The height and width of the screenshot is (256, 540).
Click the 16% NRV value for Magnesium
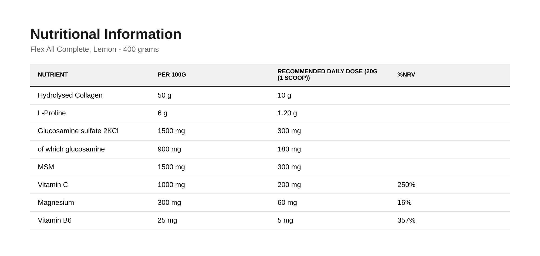(x=404, y=203)
